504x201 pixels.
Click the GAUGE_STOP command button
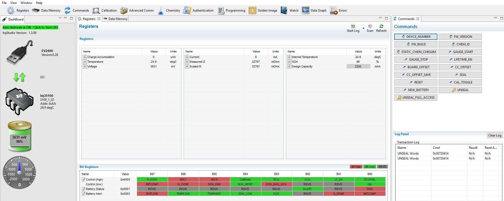pyautogui.click(x=416, y=60)
